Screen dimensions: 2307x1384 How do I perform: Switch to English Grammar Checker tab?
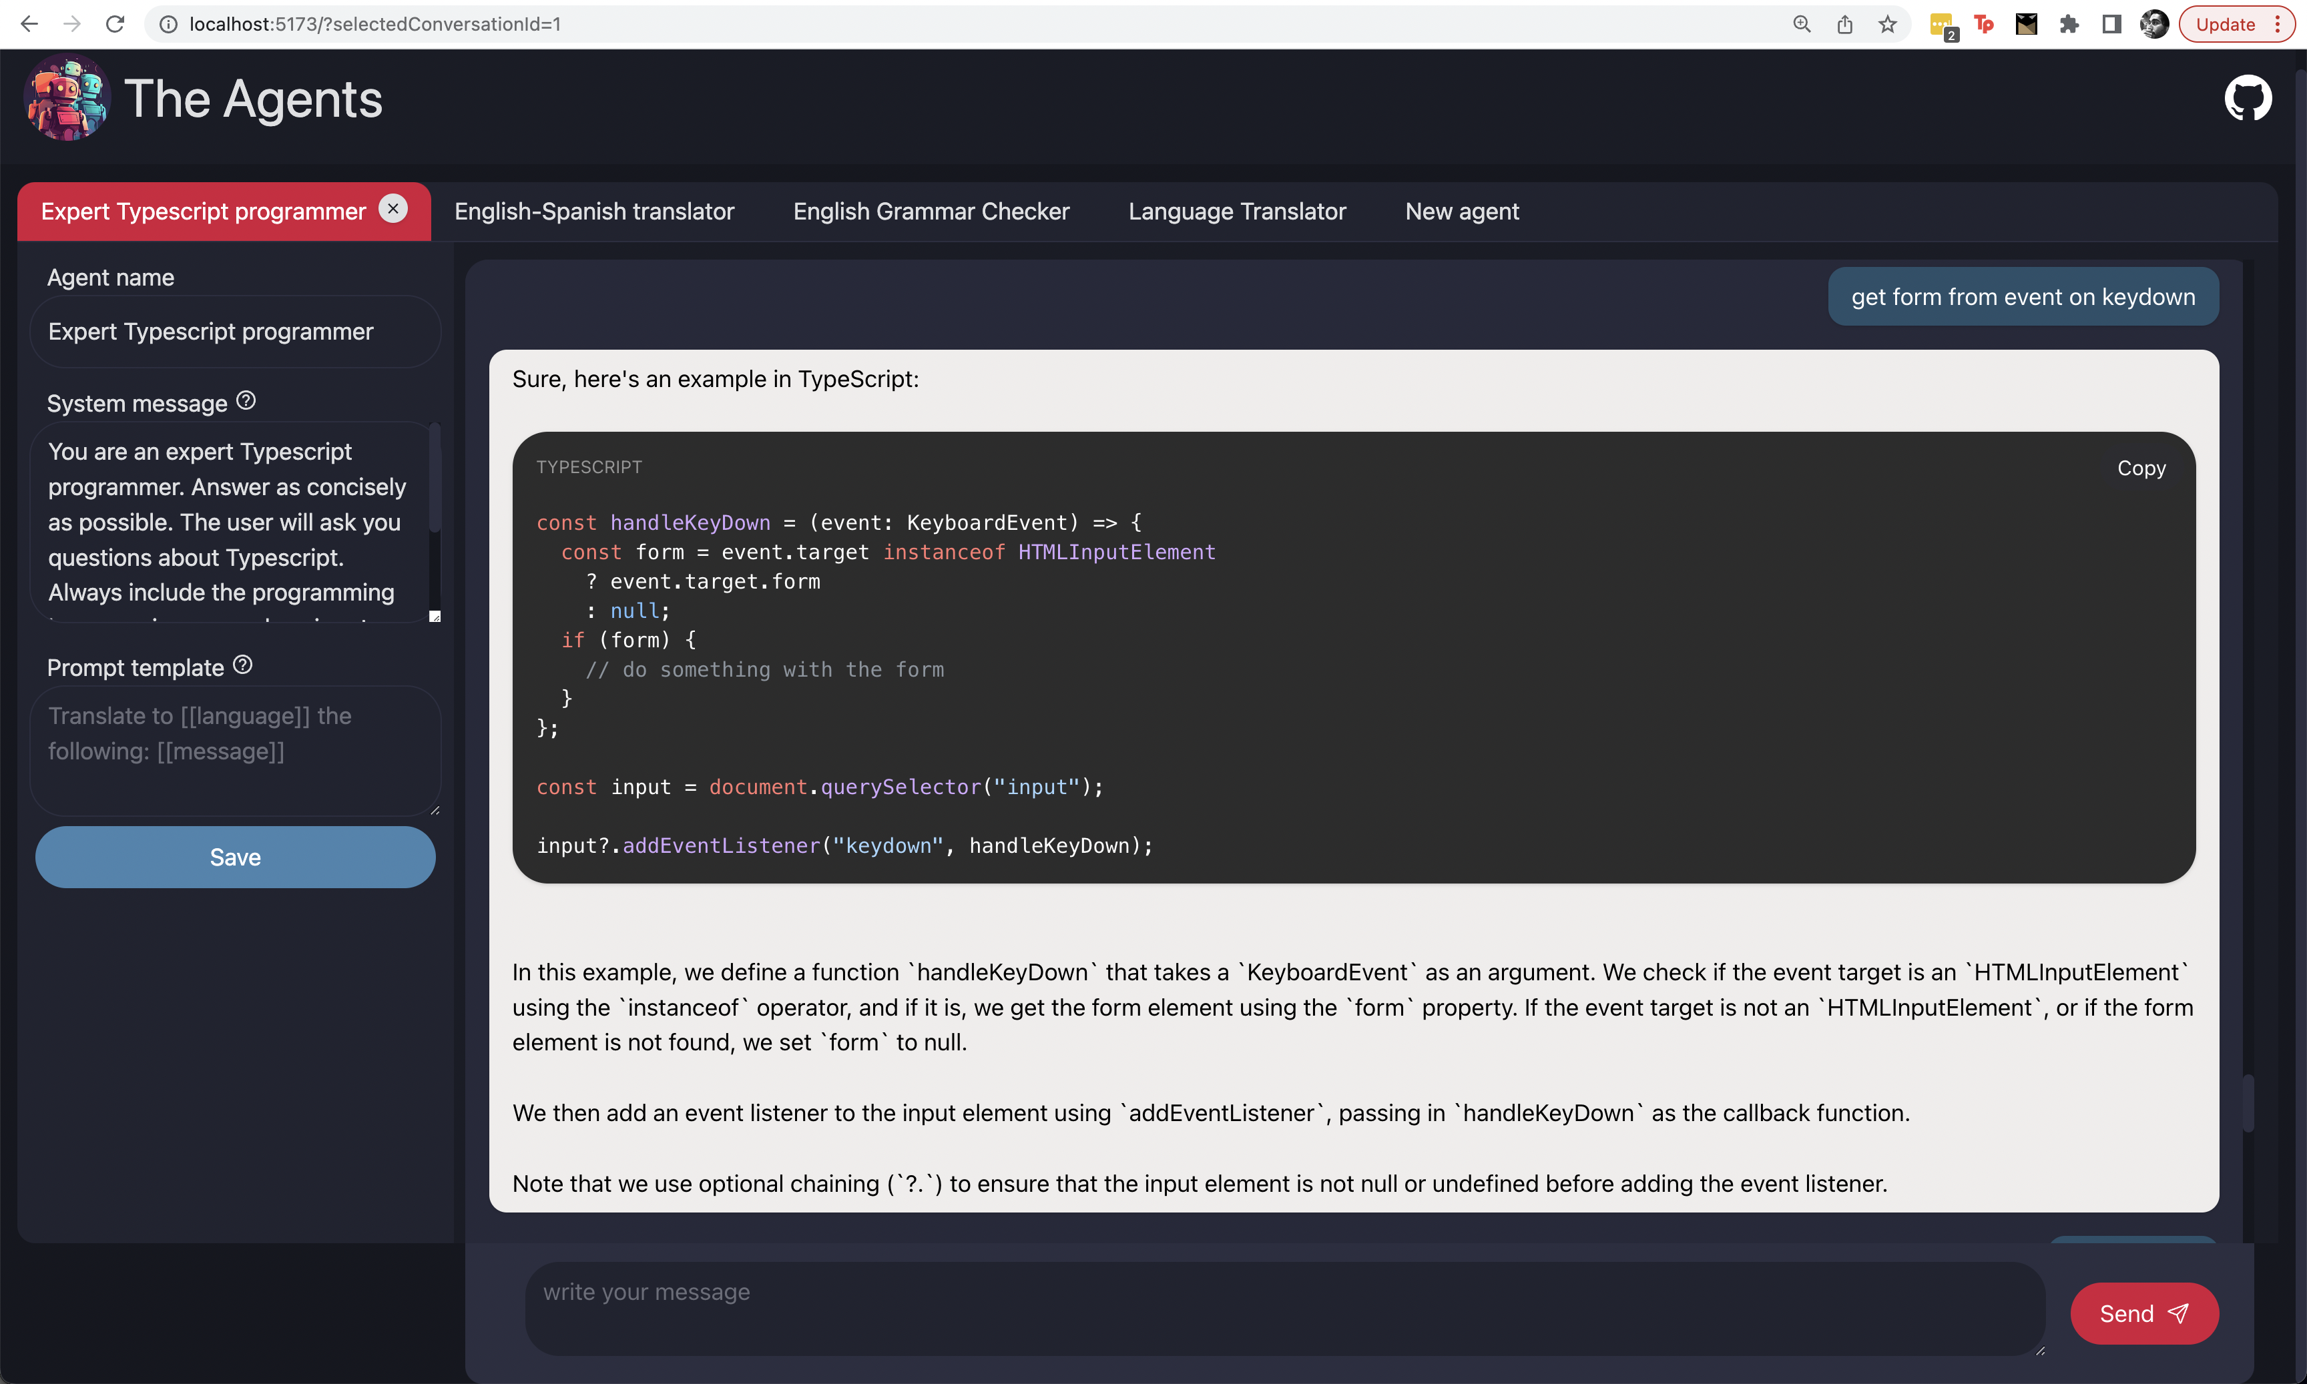931,212
